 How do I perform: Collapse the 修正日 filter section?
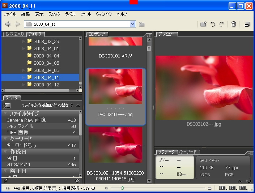click(5, 171)
